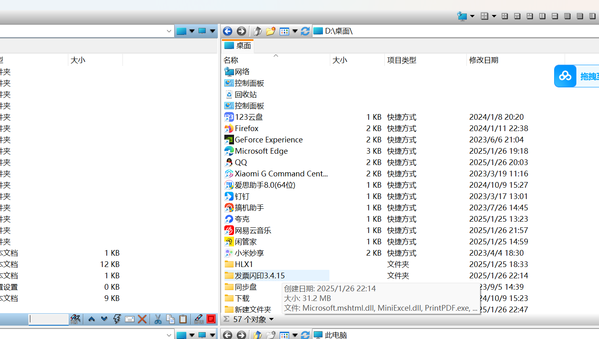Click the large pane layout grid icon
599x339 pixels.
pyautogui.click(x=484, y=16)
